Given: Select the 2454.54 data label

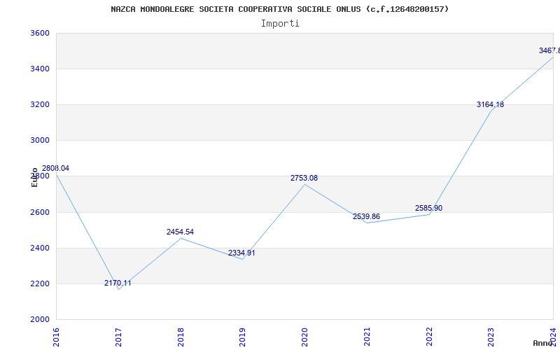Looking at the screenshot, I should (180, 232).
